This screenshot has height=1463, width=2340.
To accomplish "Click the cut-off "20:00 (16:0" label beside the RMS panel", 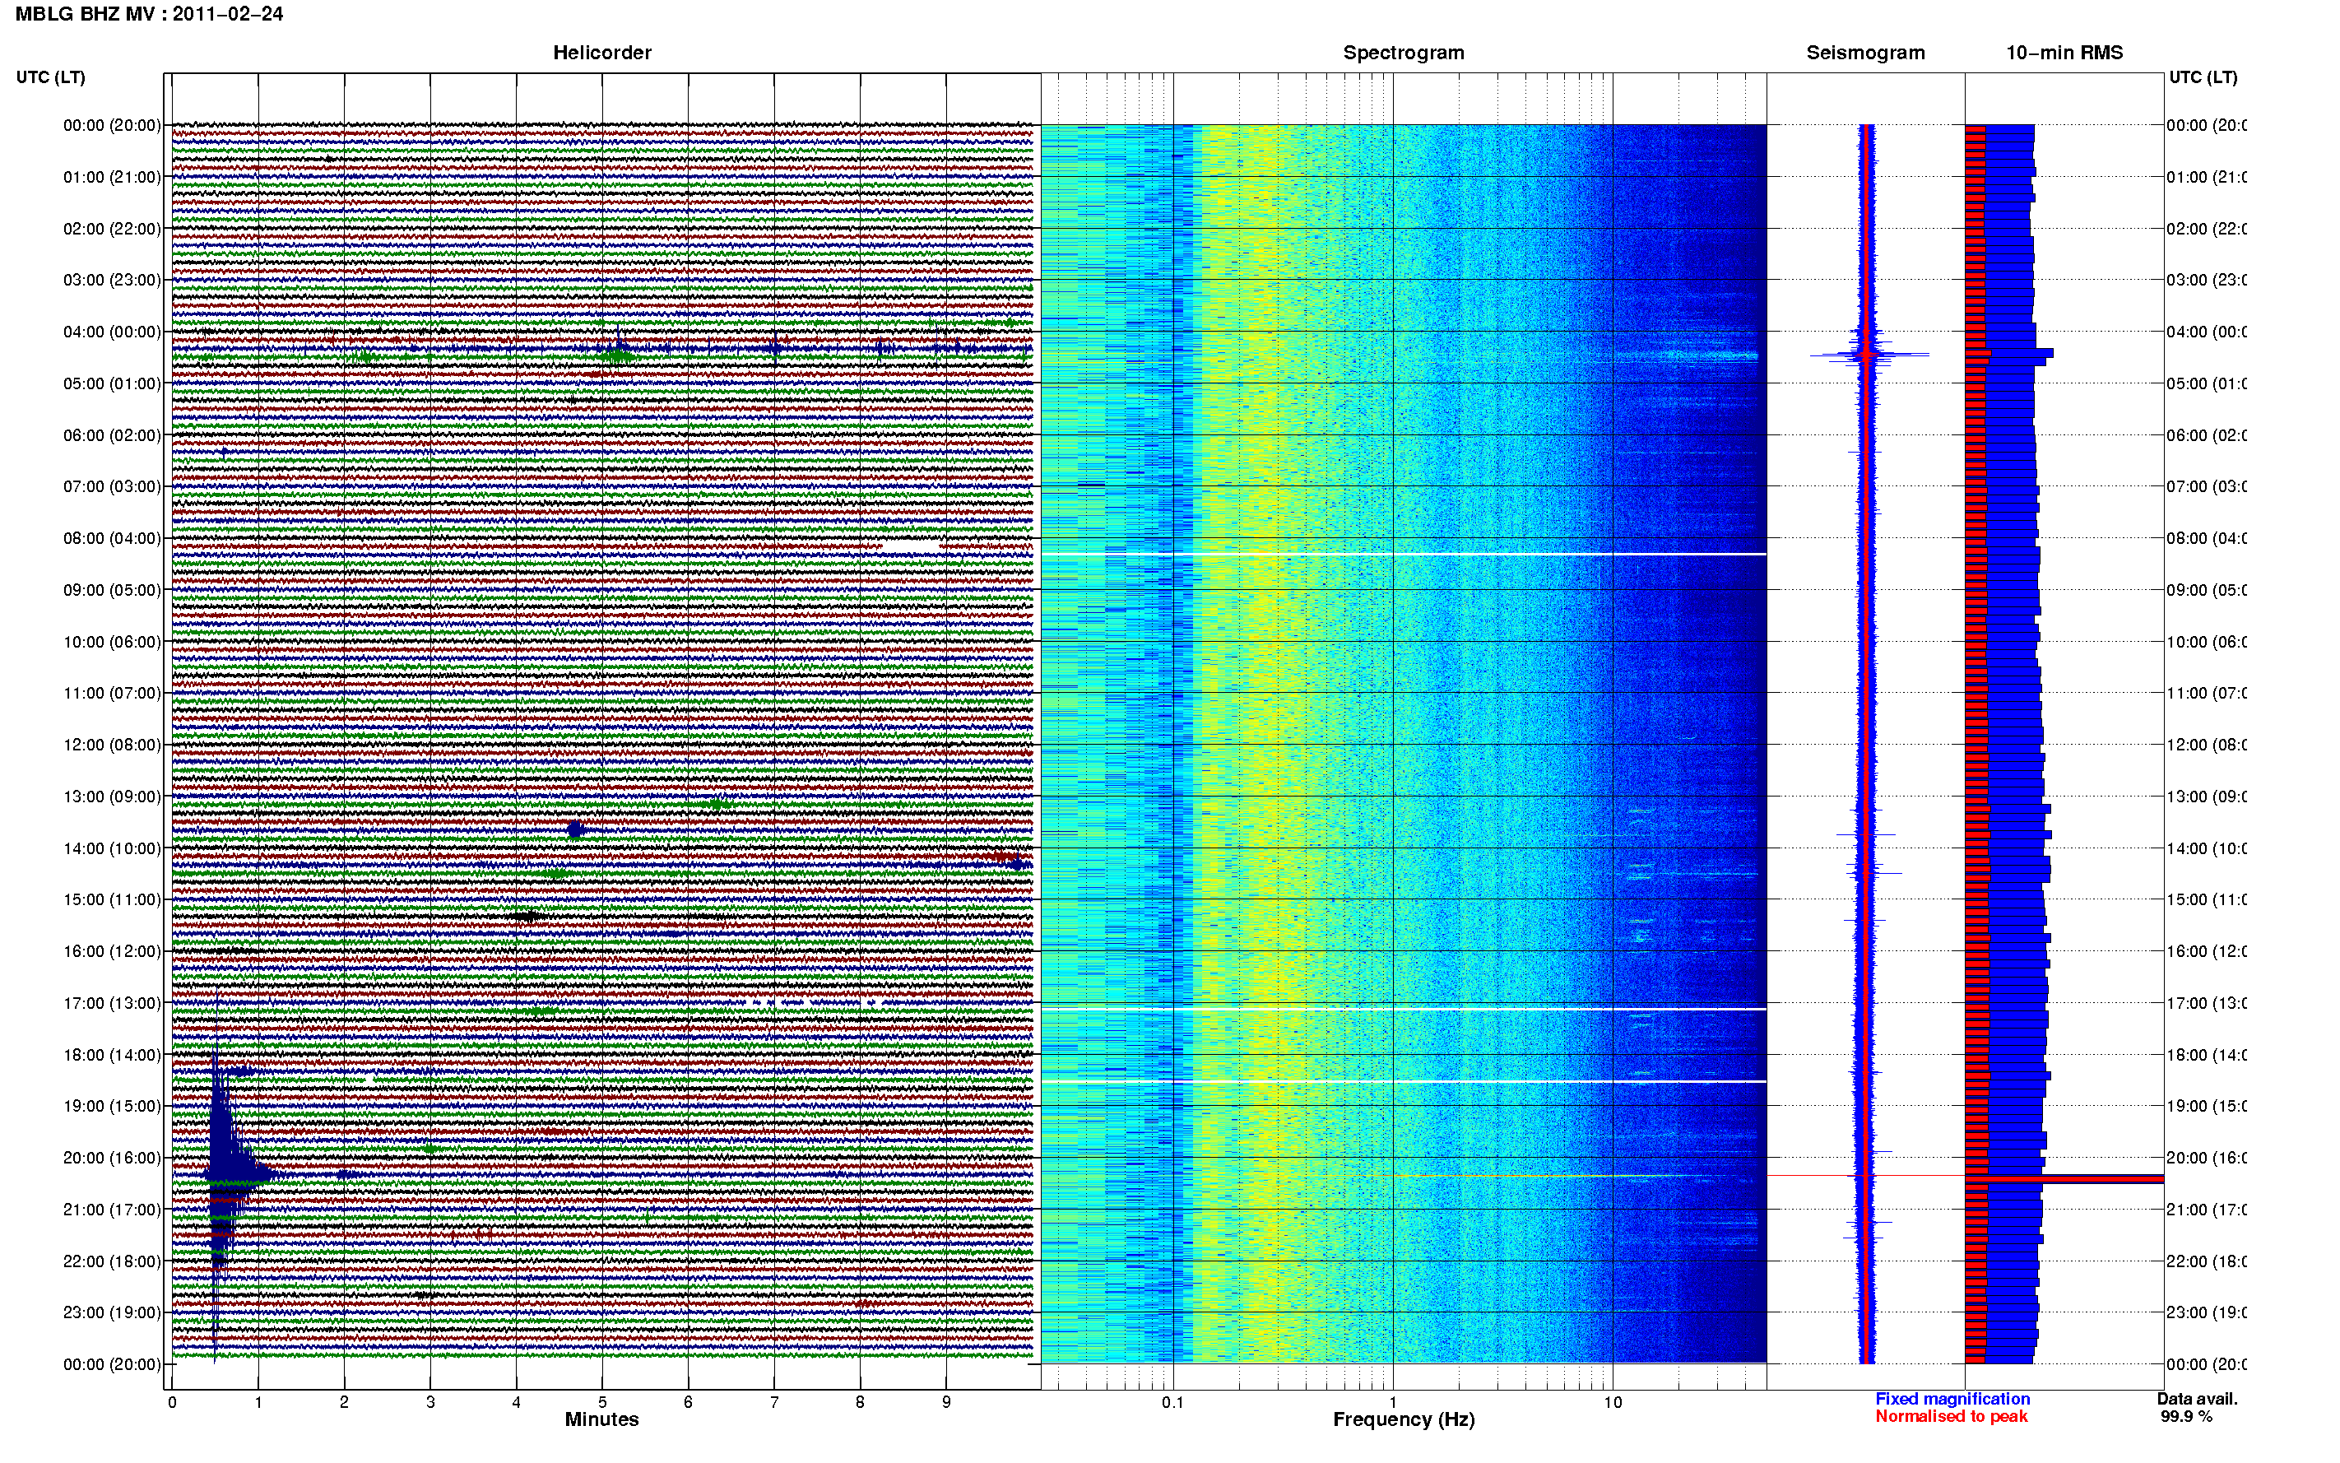I will pyautogui.click(x=2207, y=1159).
